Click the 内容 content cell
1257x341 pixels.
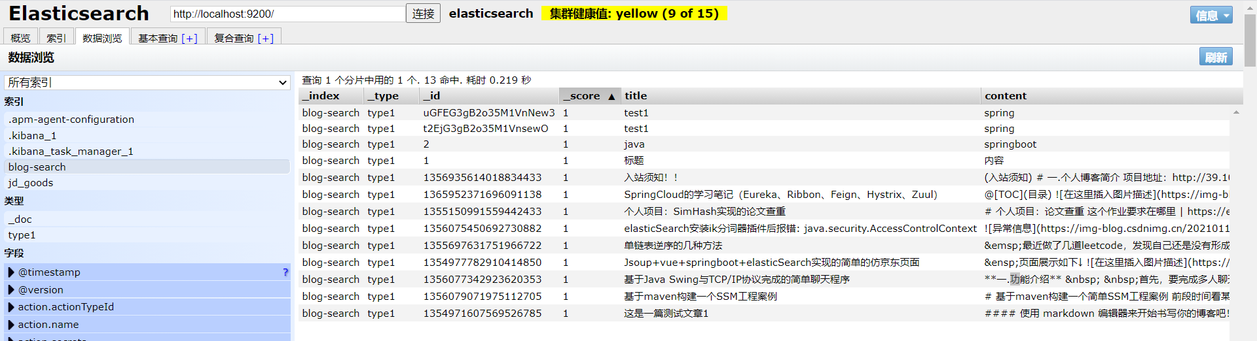(994, 160)
